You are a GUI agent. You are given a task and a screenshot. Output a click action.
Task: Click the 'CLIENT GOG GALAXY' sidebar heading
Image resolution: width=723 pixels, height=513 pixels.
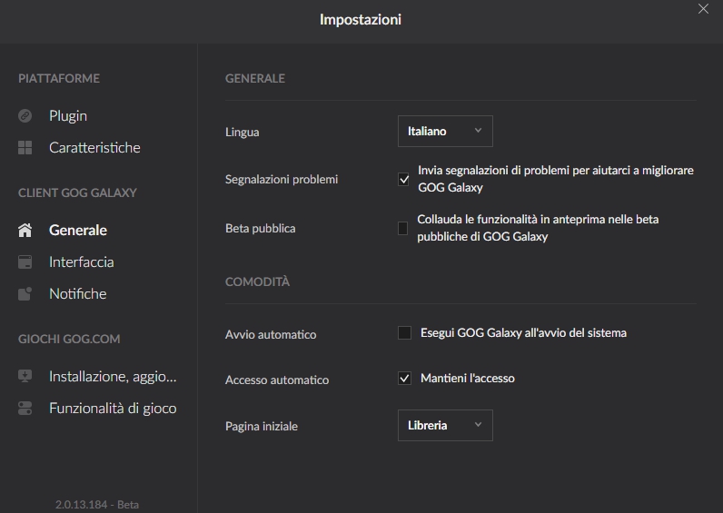77,192
